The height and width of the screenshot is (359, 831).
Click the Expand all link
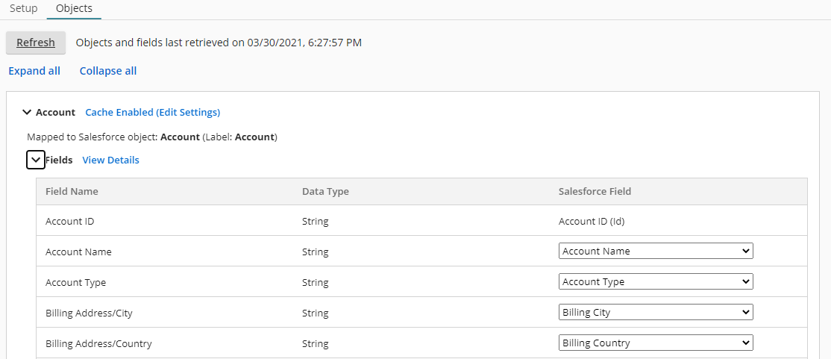coord(34,71)
